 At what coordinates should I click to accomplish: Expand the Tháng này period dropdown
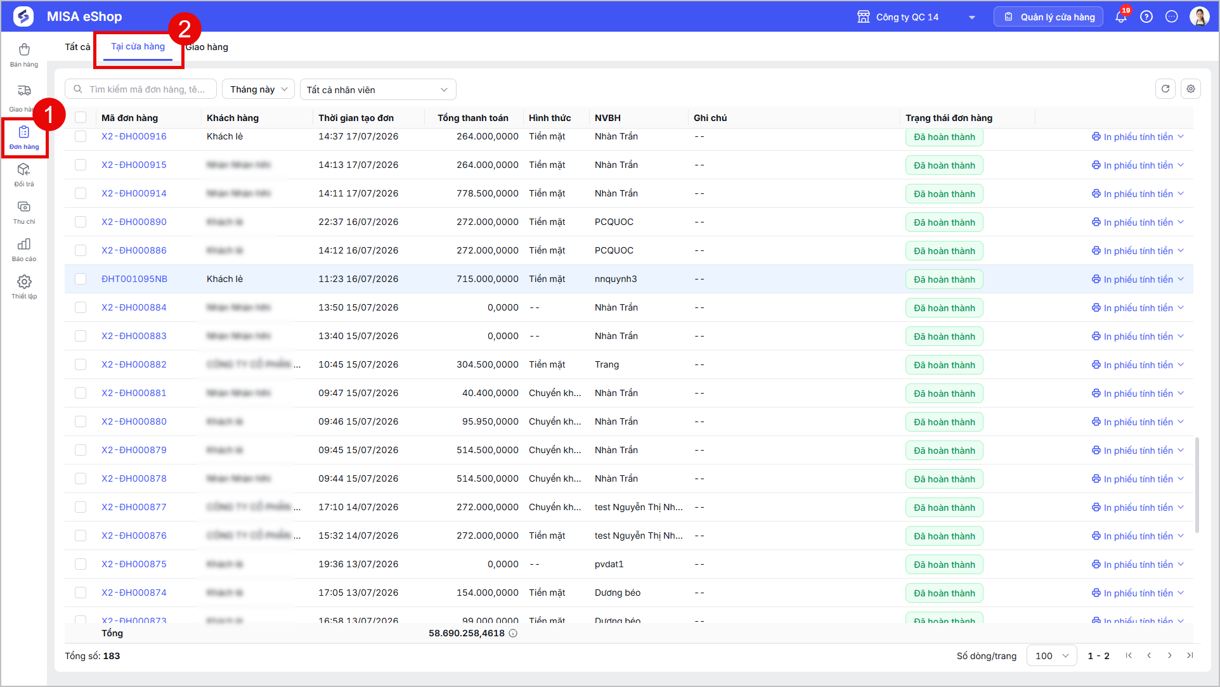(258, 89)
